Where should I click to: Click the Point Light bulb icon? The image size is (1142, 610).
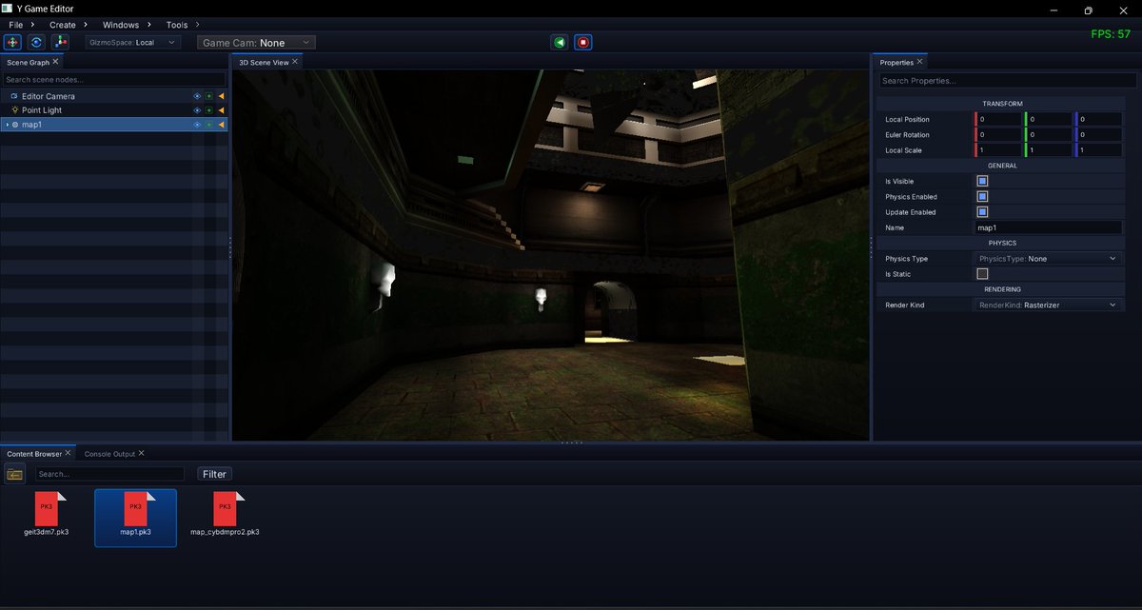click(x=14, y=110)
